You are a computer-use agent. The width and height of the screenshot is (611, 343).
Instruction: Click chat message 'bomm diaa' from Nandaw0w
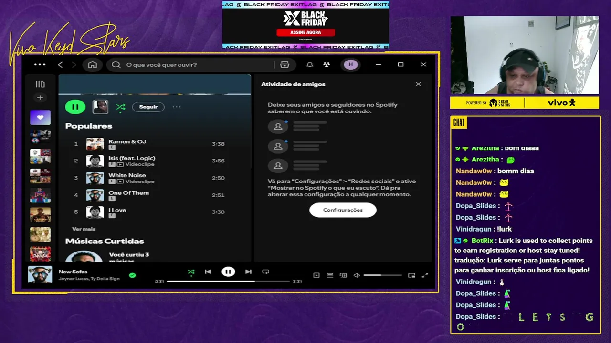point(516,171)
